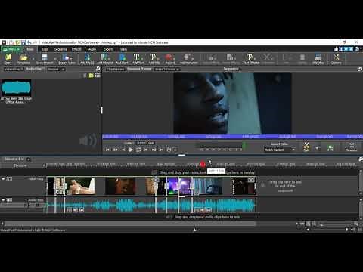Toggle loop playback button

click(138, 150)
